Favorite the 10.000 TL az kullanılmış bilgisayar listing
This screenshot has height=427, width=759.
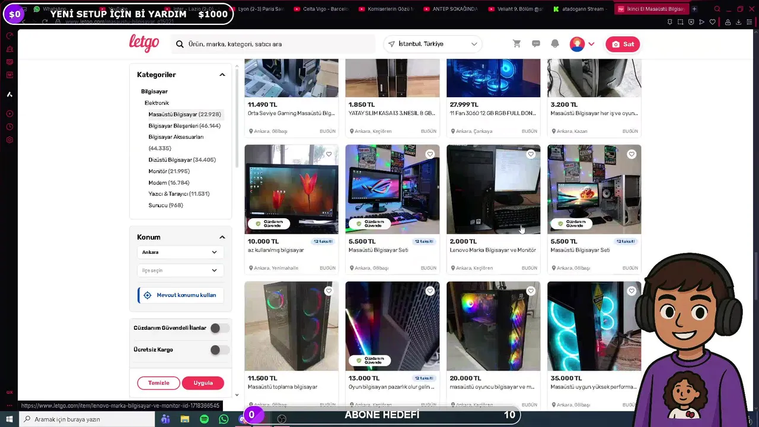329,154
